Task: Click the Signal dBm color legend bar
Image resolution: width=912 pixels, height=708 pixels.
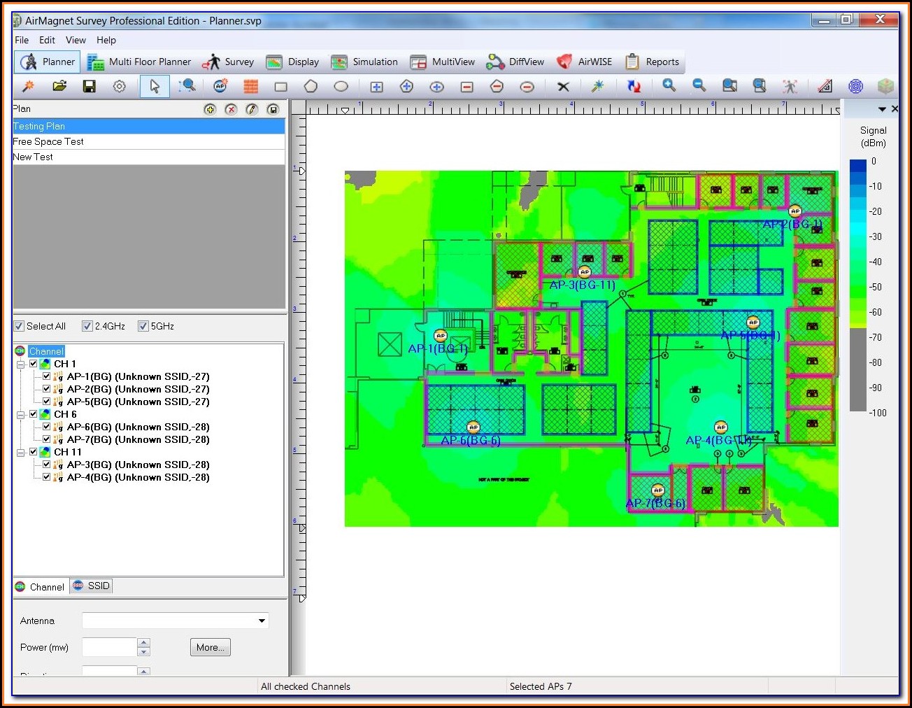Action: coord(857,285)
